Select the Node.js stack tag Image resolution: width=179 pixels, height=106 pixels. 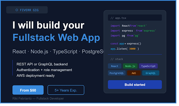tap(130, 66)
